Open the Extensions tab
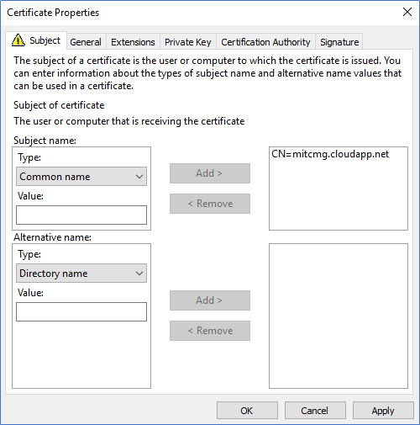This screenshot has height=425, width=420. point(133,42)
